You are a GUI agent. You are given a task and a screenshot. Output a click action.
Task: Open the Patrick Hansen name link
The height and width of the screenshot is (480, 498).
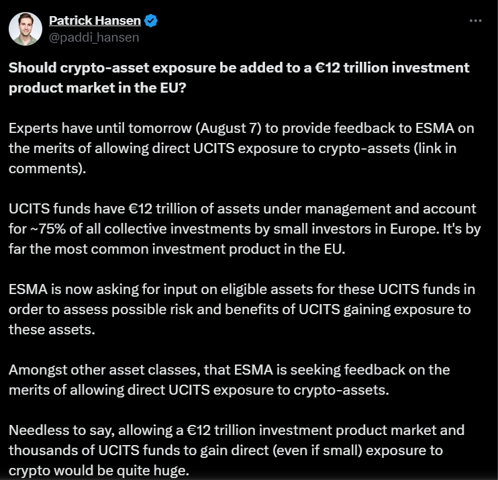[x=95, y=21]
